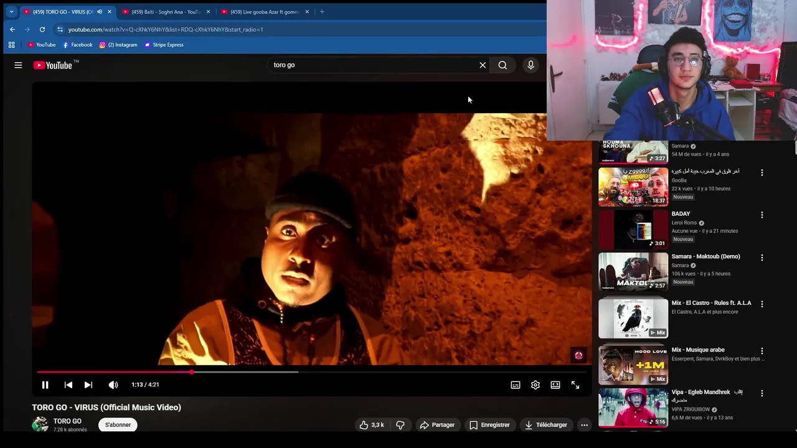The image size is (797, 448).
Task: Reload the current page
Action: click(x=42, y=29)
